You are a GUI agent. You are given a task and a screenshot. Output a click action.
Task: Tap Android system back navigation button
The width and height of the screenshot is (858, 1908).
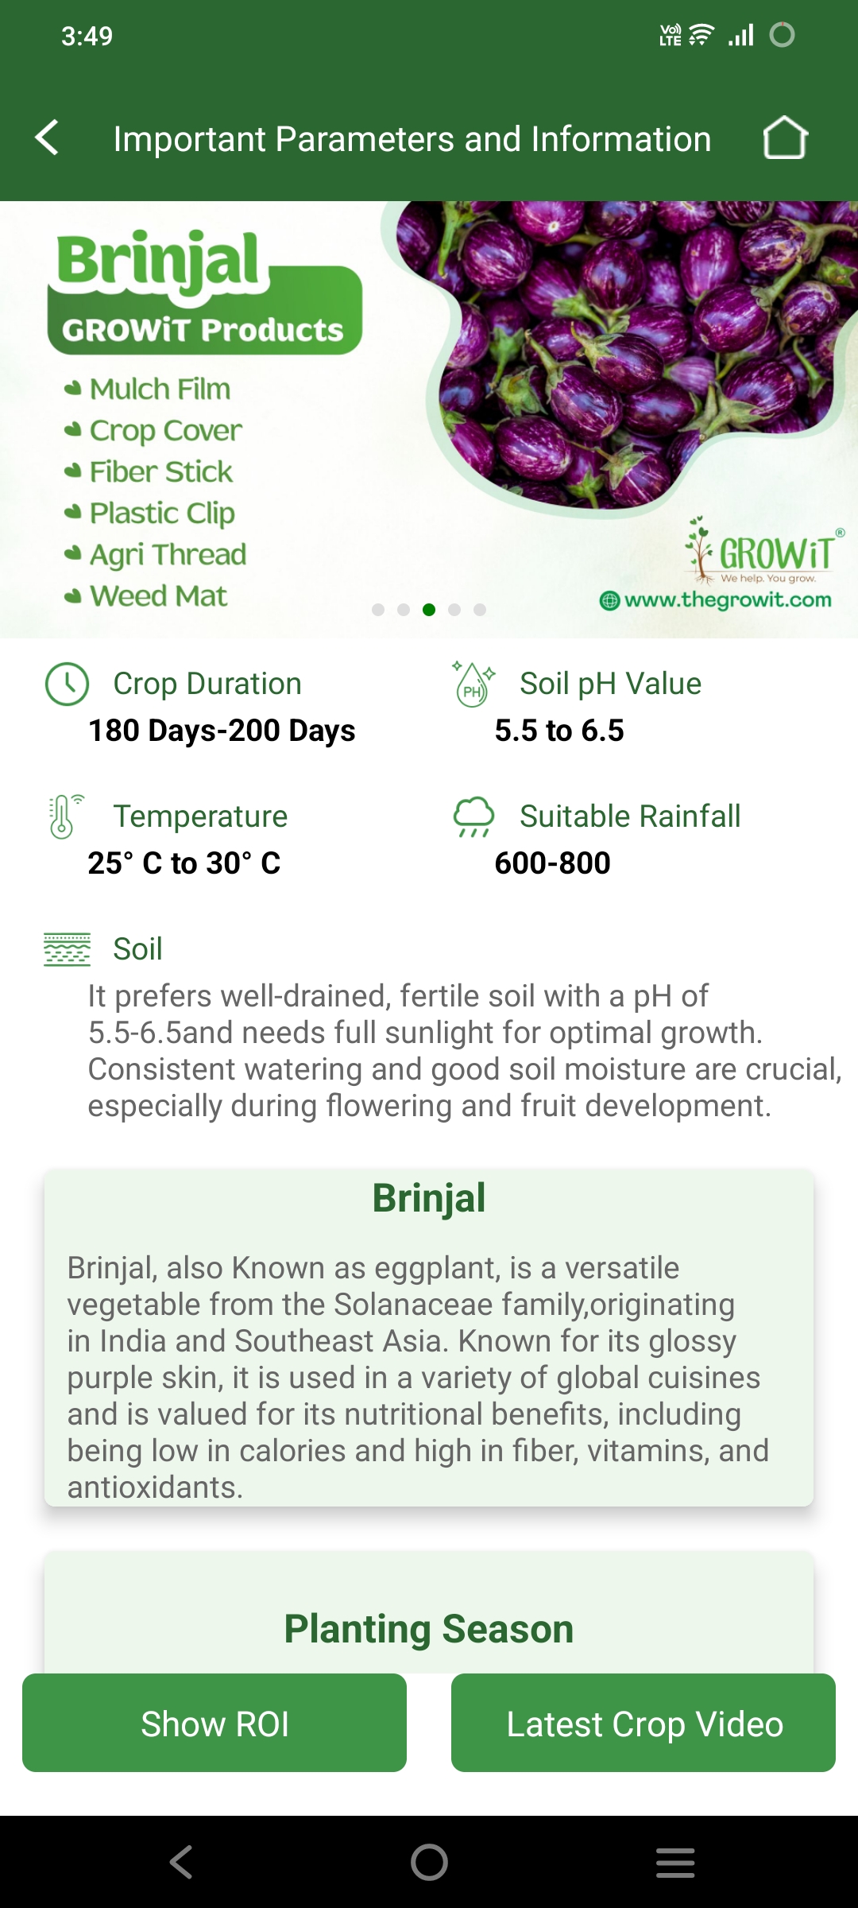[x=181, y=1862]
